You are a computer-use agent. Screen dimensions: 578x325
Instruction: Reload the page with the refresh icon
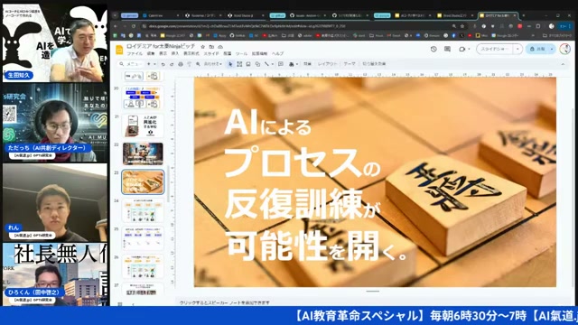(134, 26)
